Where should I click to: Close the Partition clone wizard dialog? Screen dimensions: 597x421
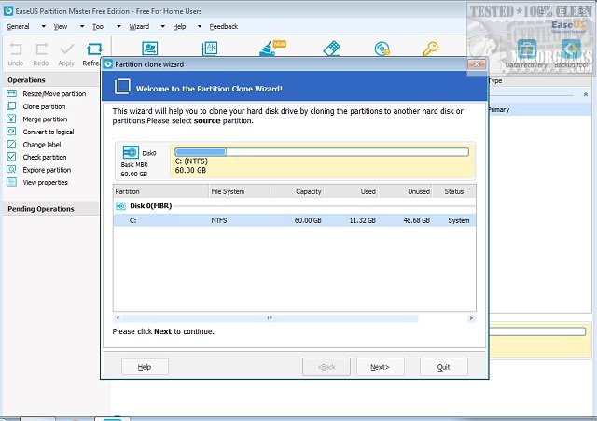(x=477, y=64)
